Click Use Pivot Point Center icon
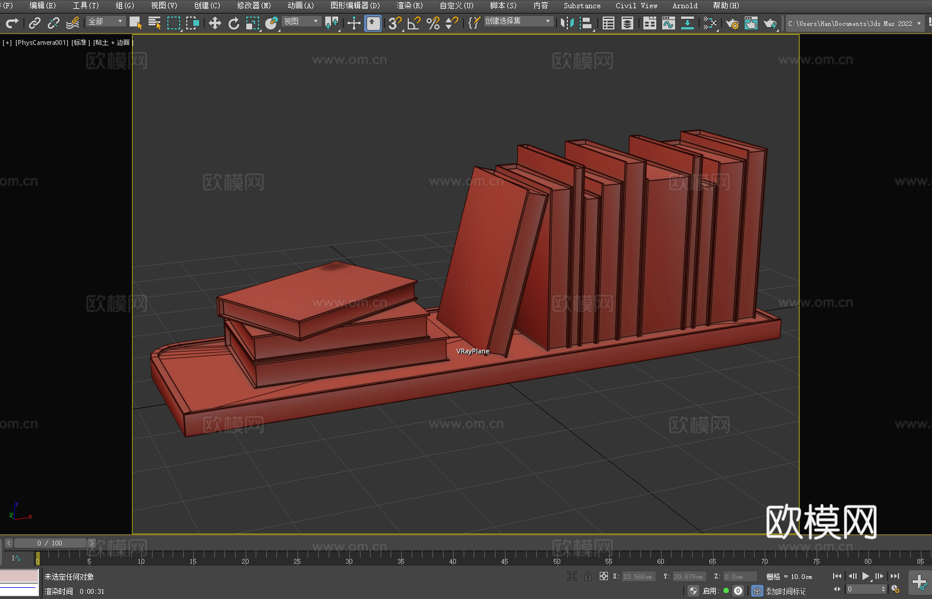The width and height of the screenshot is (932, 599). [x=332, y=23]
